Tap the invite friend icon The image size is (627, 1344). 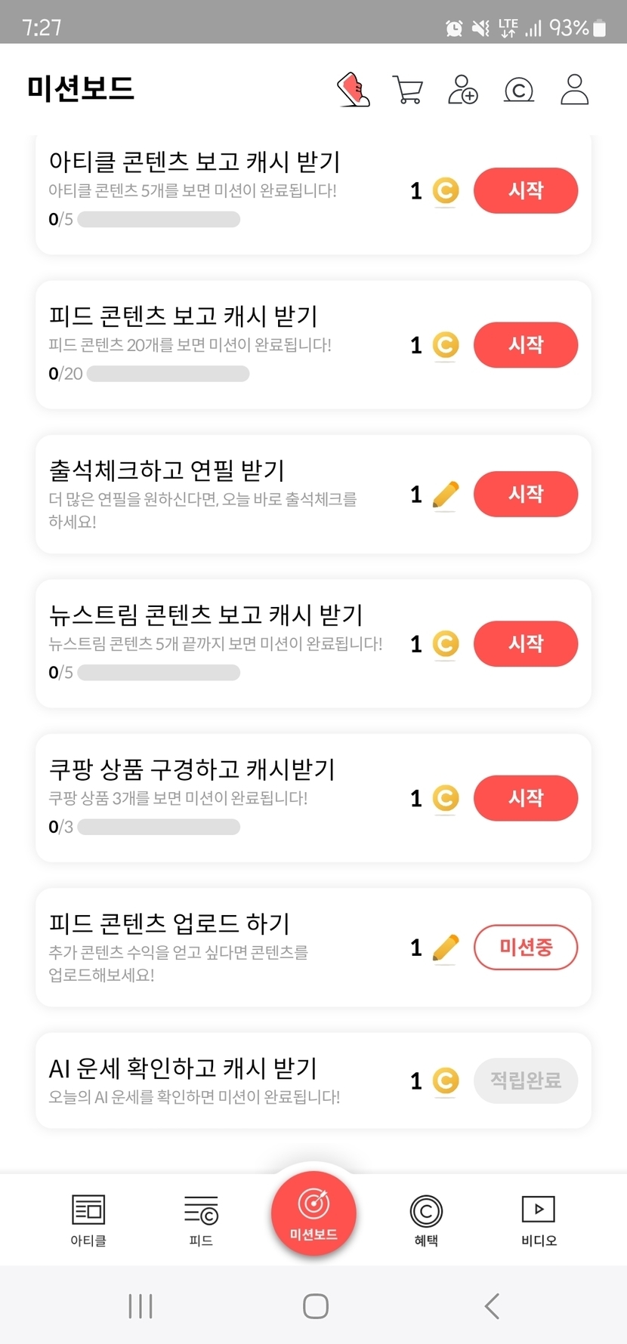462,90
